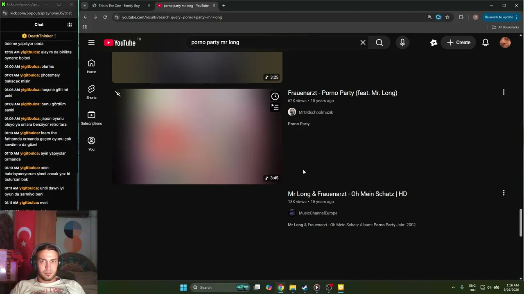Open MusicChannelEurope channel avatar
524x294 pixels.
pos(292,213)
